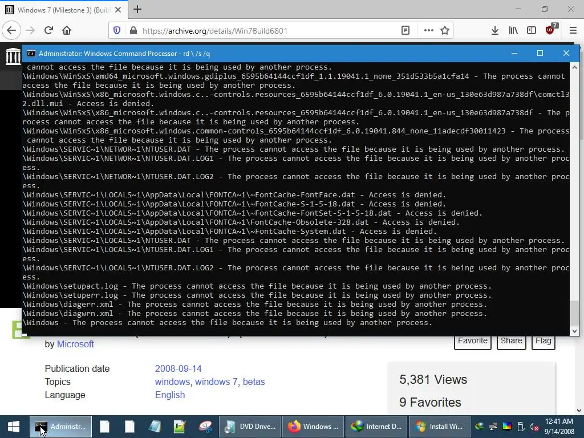584x438 pixels.
Task: Open a new Firefox tab
Action: coord(137,9)
